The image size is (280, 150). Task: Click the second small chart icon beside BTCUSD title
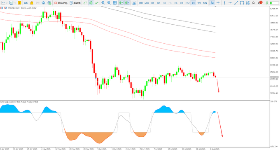tap(5, 8)
